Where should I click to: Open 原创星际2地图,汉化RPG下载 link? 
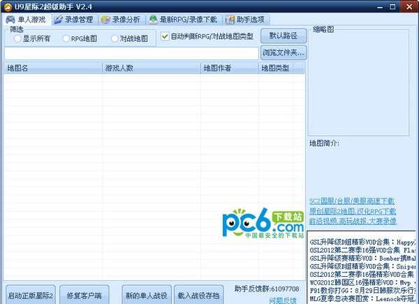click(353, 211)
